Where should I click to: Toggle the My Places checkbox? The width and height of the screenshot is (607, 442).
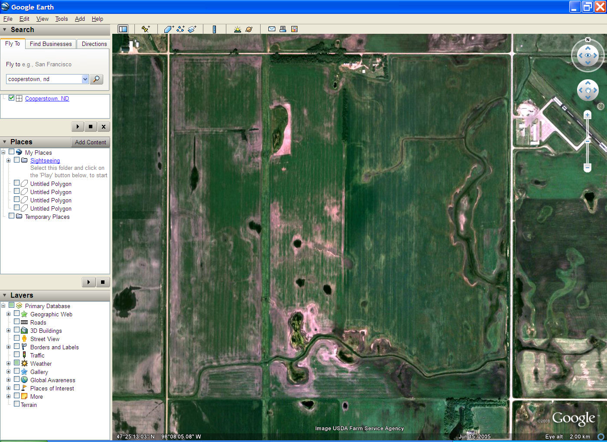point(12,152)
